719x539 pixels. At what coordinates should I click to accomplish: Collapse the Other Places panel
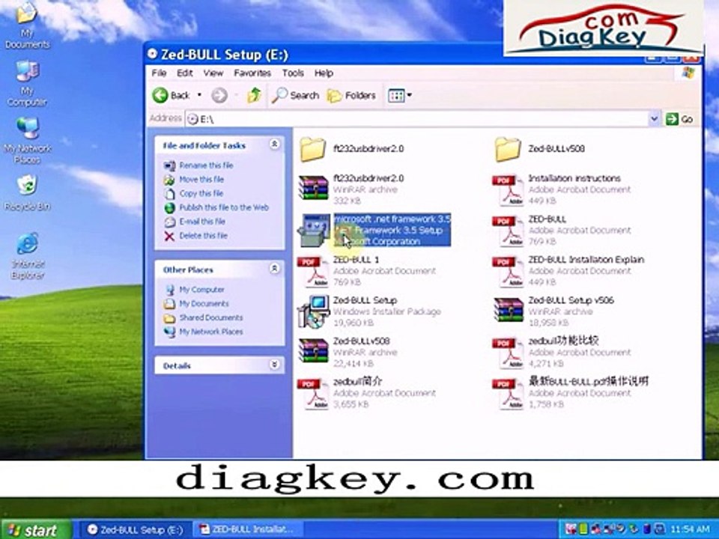pyautogui.click(x=274, y=269)
